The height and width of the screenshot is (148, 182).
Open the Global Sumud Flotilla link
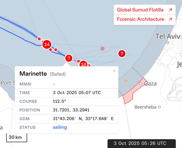140,10
